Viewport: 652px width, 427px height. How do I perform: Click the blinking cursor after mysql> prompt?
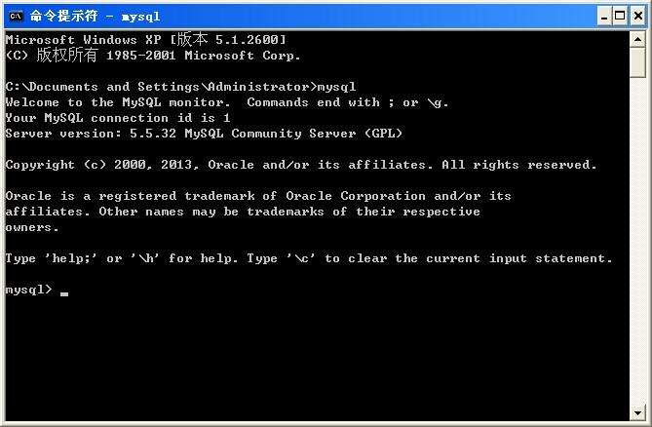coord(64,291)
